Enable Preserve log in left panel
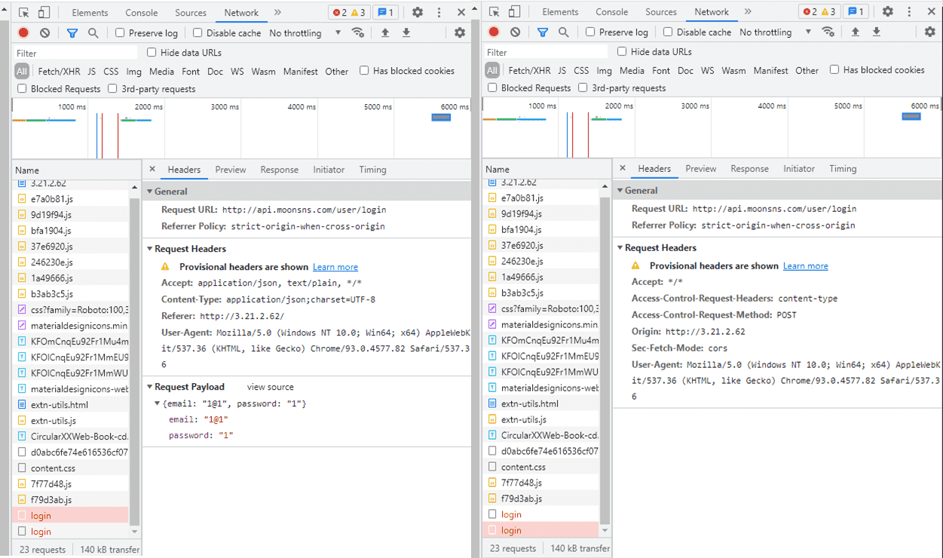The height and width of the screenshot is (558, 943). (x=120, y=33)
